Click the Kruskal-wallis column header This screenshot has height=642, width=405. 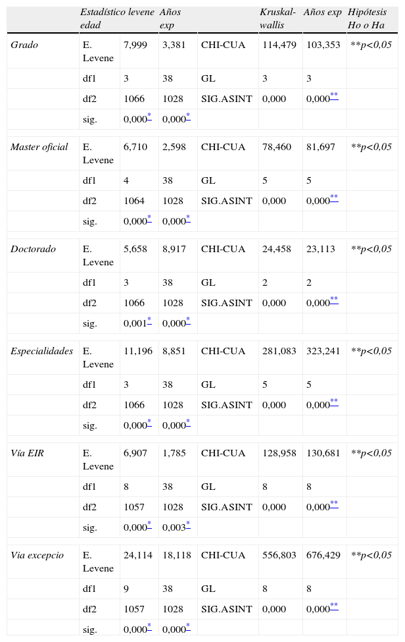pyautogui.click(x=277, y=18)
